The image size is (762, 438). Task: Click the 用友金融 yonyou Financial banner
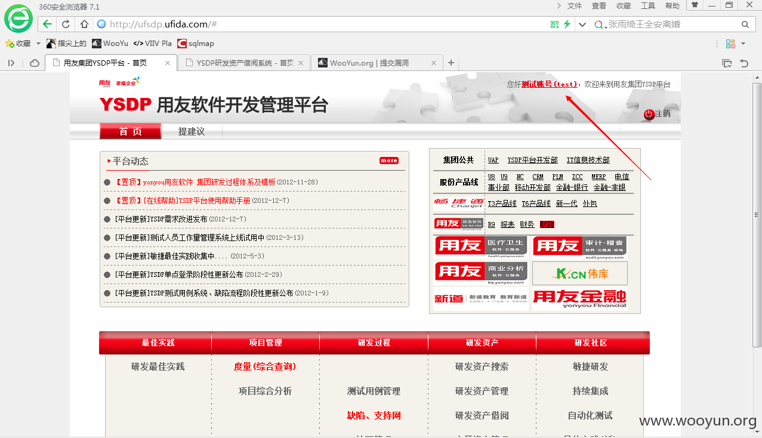click(580, 299)
